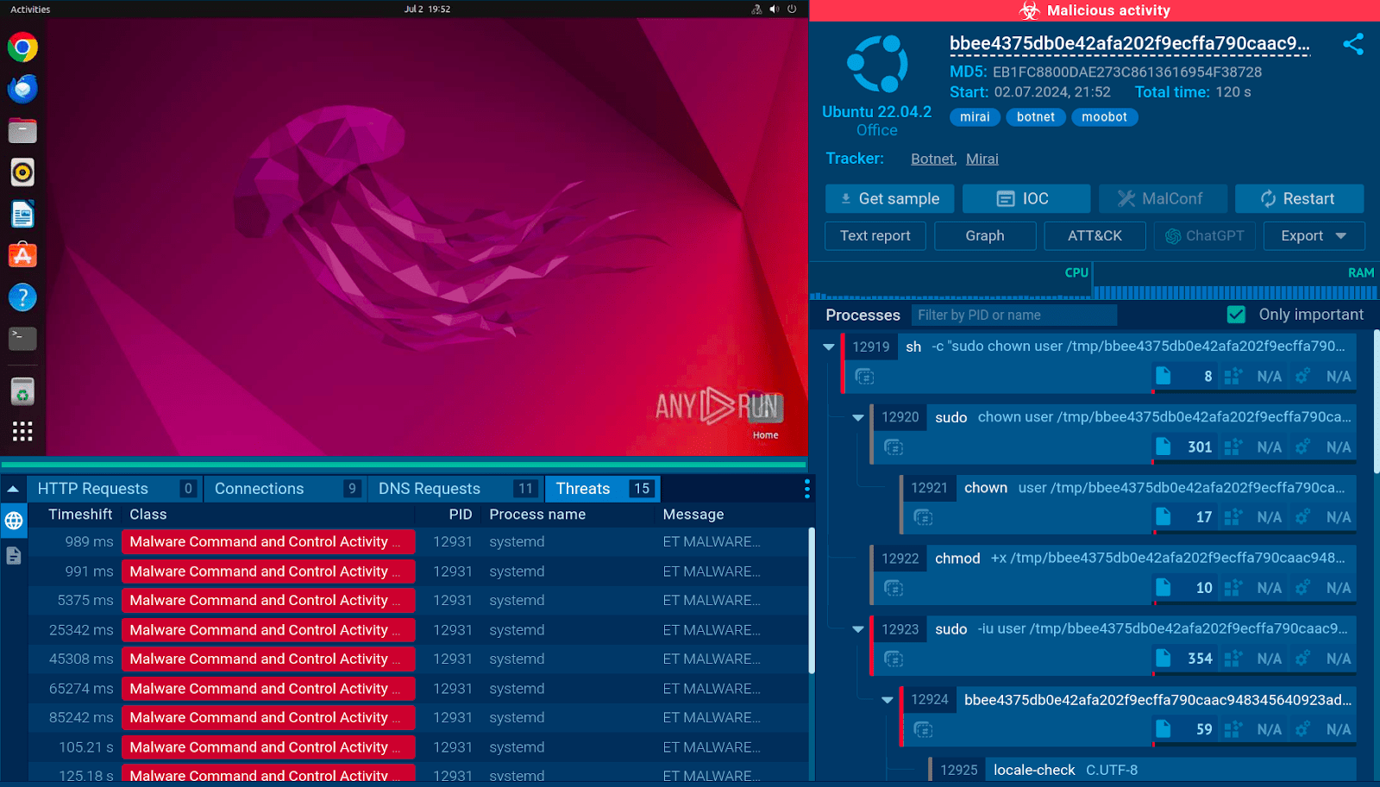Toggle the Only important checkbox
Image resolution: width=1380 pixels, height=787 pixels.
coord(1236,315)
